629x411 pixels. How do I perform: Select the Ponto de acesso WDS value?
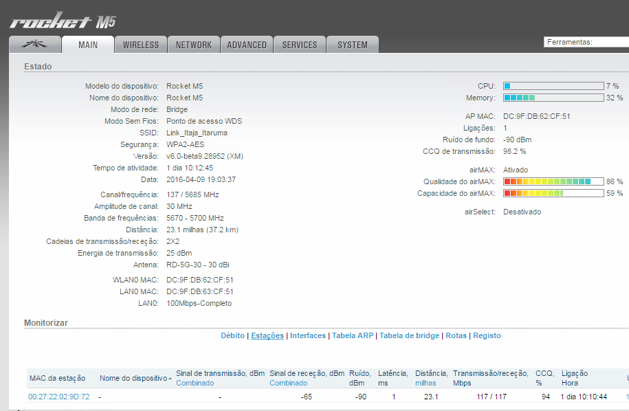[204, 121]
